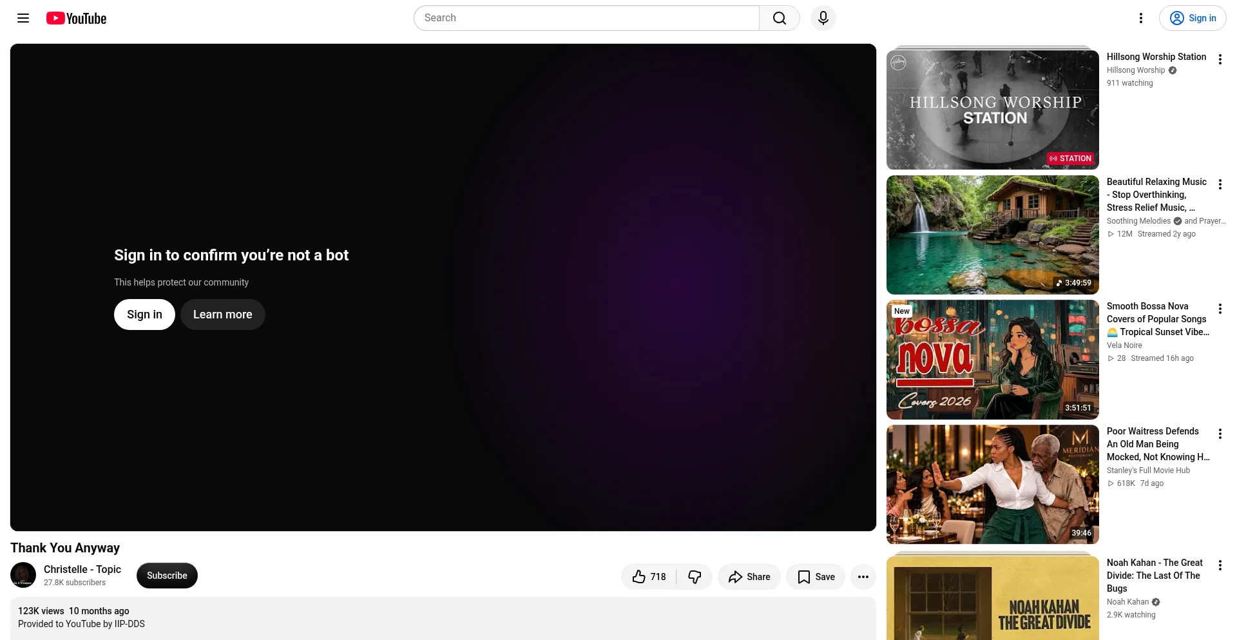Viewport: 1237px width, 640px height.
Task: Open Beautiful Relaxing Music video thumbnail
Action: [993, 235]
